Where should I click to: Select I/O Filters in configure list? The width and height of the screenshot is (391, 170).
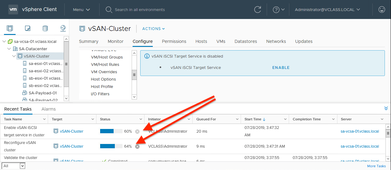[100, 94]
